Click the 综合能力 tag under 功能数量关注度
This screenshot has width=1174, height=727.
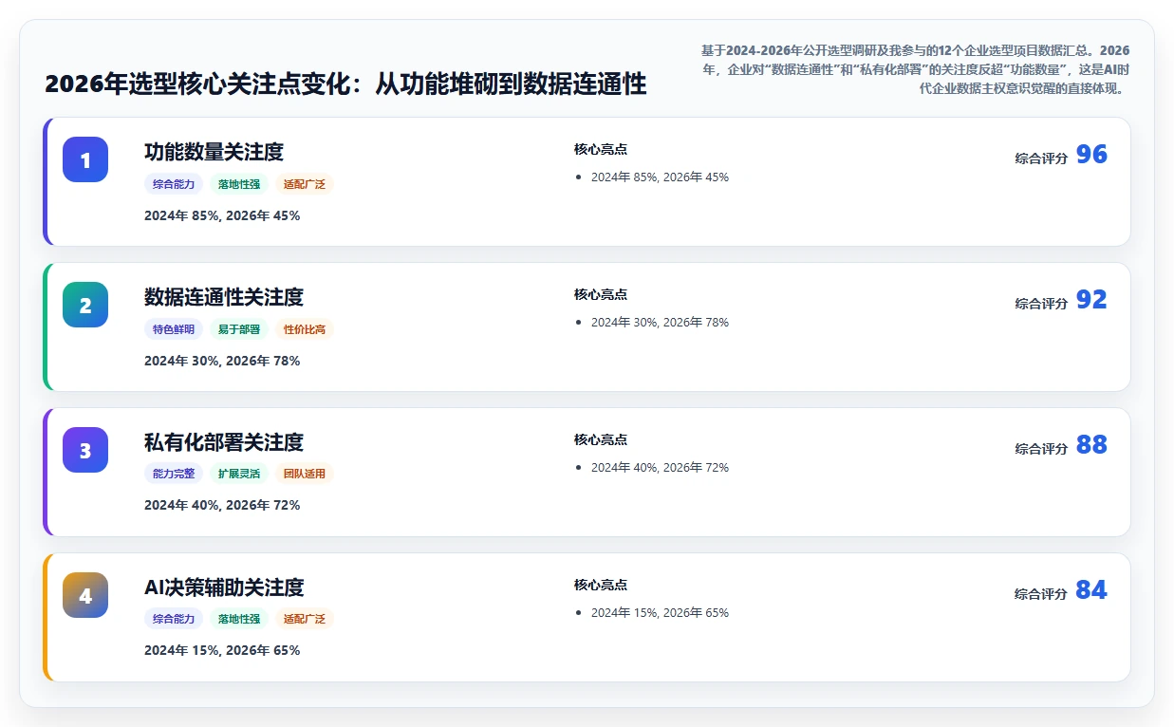click(174, 184)
